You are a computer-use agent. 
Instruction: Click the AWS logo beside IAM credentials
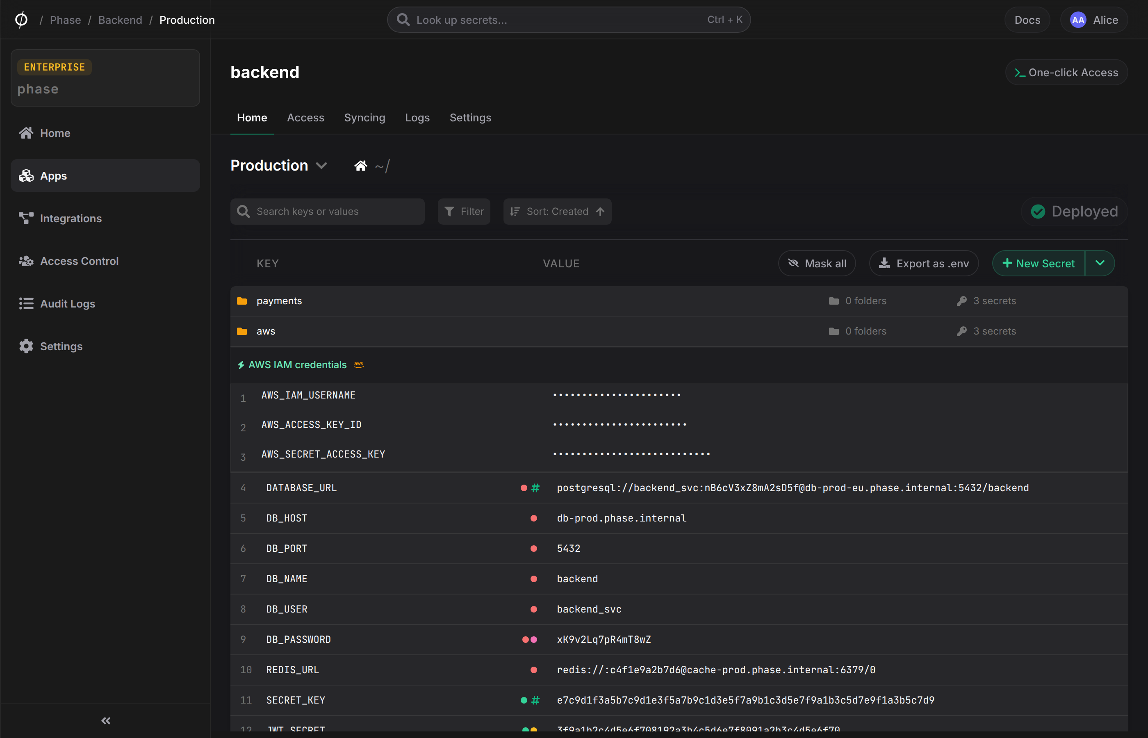pos(359,364)
